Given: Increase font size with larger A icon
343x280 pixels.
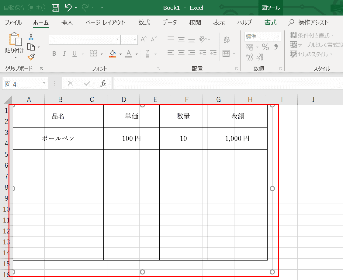Looking at the screenshot, I should [x=144, y=39].
